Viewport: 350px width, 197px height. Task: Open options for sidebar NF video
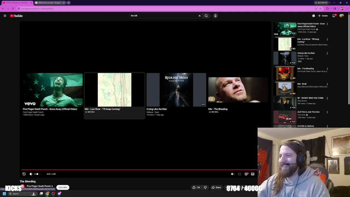point(327,98)
